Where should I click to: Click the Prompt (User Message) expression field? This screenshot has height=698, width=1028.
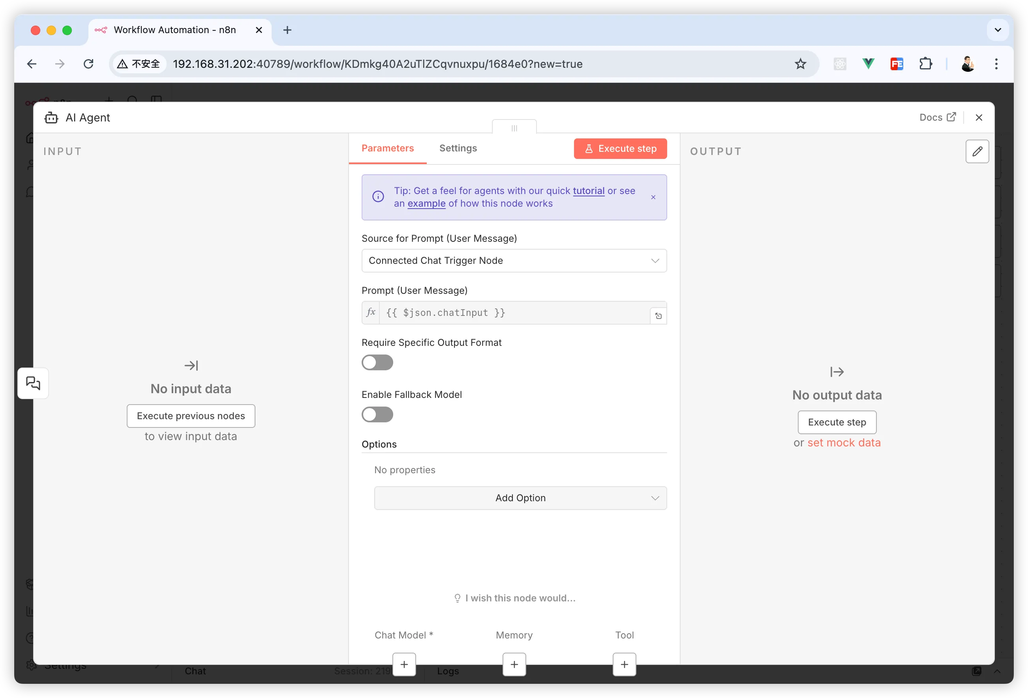pyautogui.click(x=514, y=313)
